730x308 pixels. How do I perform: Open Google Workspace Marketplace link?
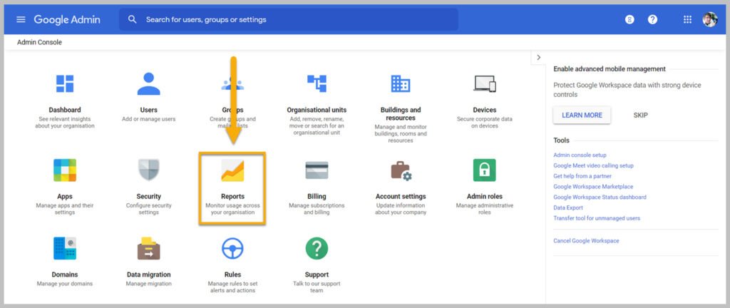pos(593,187)
